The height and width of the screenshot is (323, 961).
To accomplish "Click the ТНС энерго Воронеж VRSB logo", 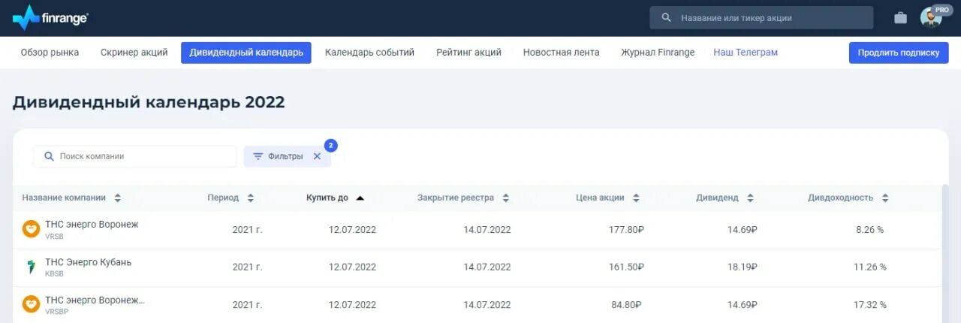I will pyautogui.click(x=31, y=229).
